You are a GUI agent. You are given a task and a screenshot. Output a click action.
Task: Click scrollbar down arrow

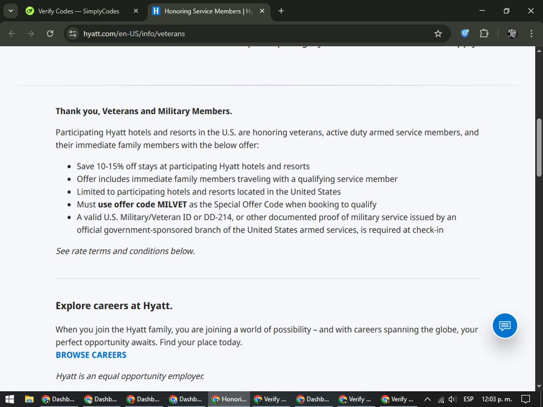pyautogui.click(x=539, y=386)
